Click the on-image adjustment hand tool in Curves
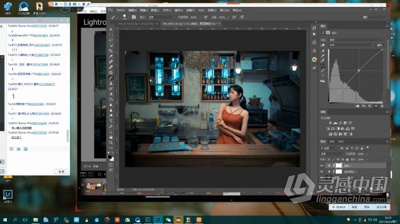 pyautogui.click(x=322, y=45)
